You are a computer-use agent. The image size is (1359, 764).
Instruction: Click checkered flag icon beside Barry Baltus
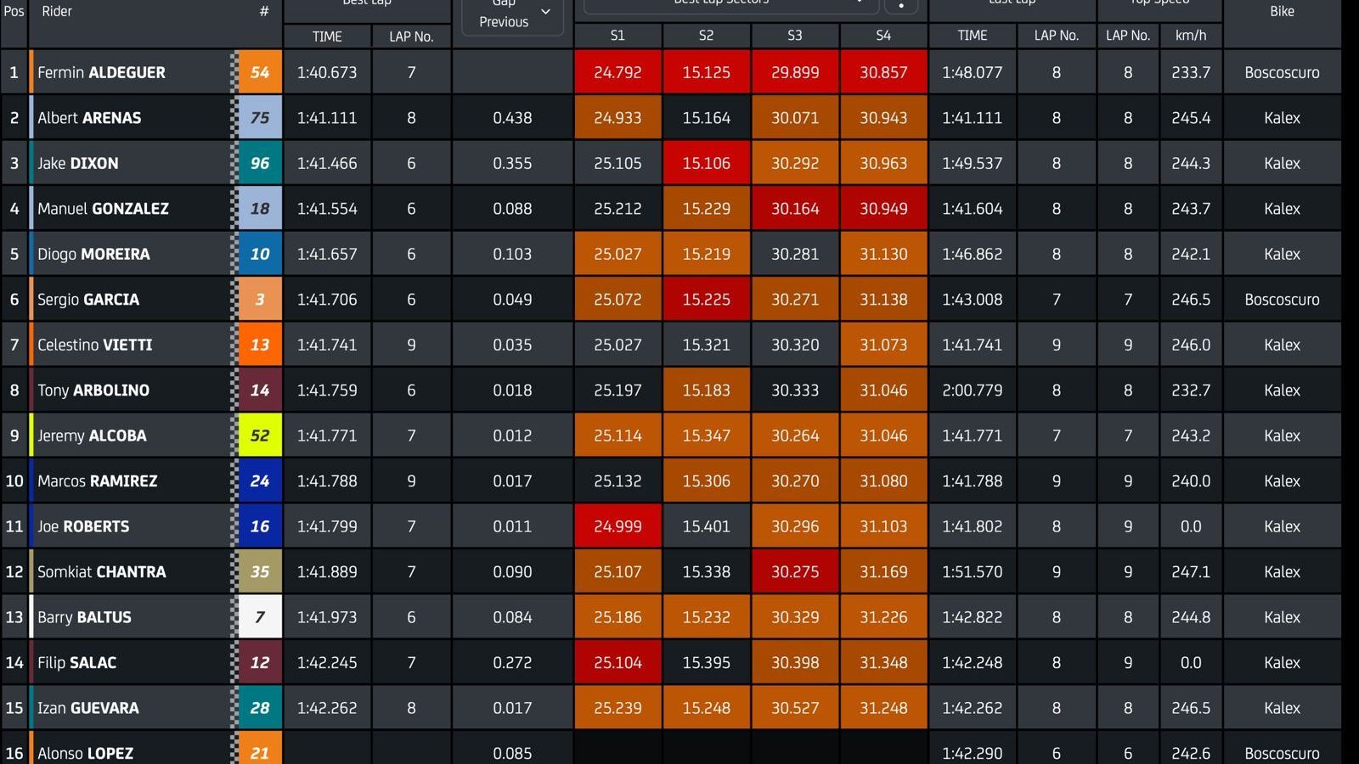(x=234, y=617)
